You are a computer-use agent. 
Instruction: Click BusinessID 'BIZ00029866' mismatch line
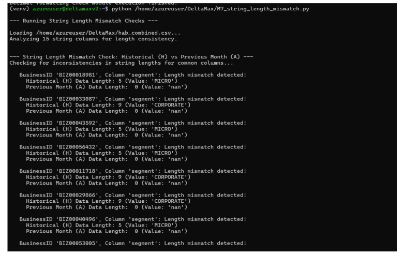(x=132, y=196)
